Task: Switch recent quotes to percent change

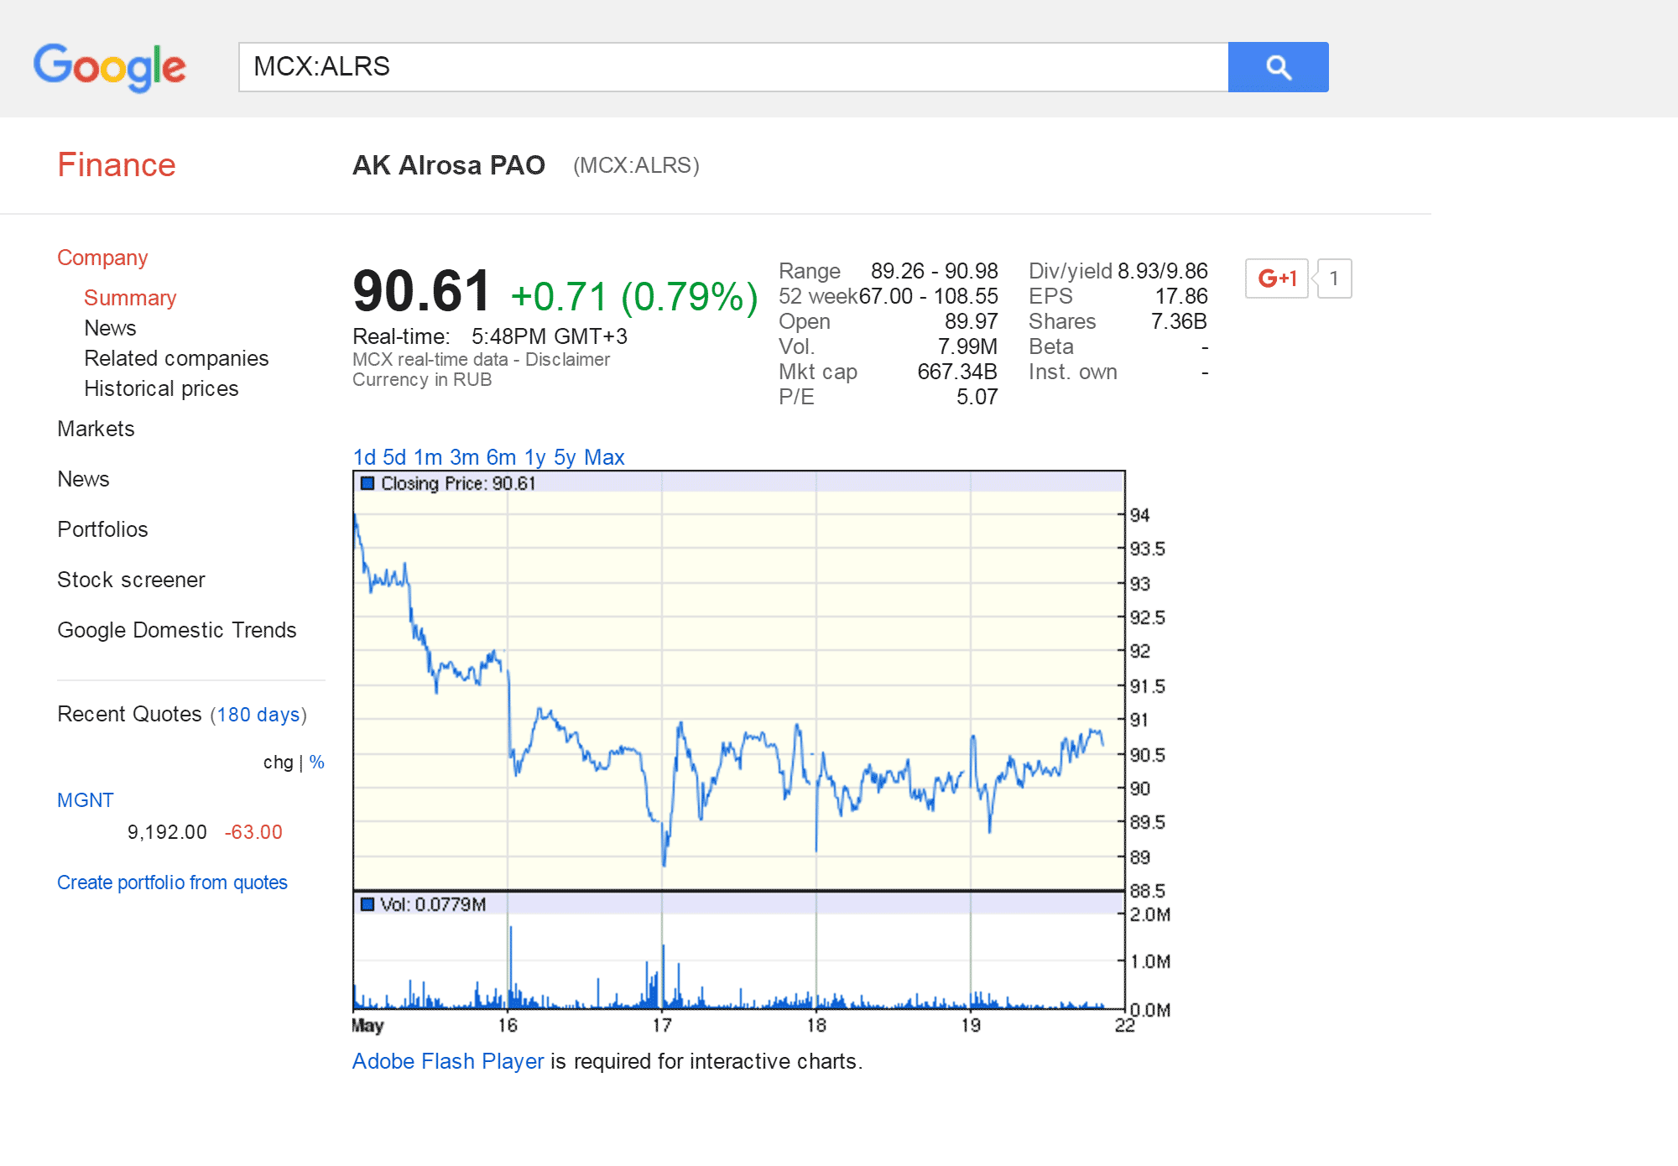Action: [x=316, y=763]
